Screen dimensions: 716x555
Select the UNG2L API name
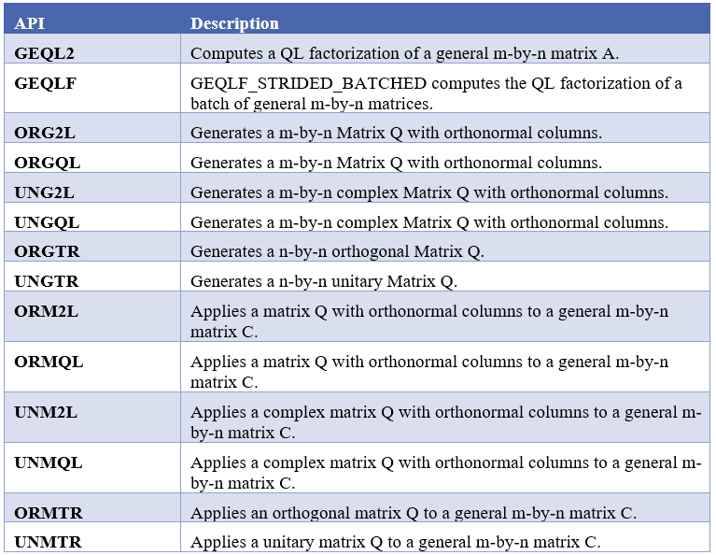(x=45, y=192)
